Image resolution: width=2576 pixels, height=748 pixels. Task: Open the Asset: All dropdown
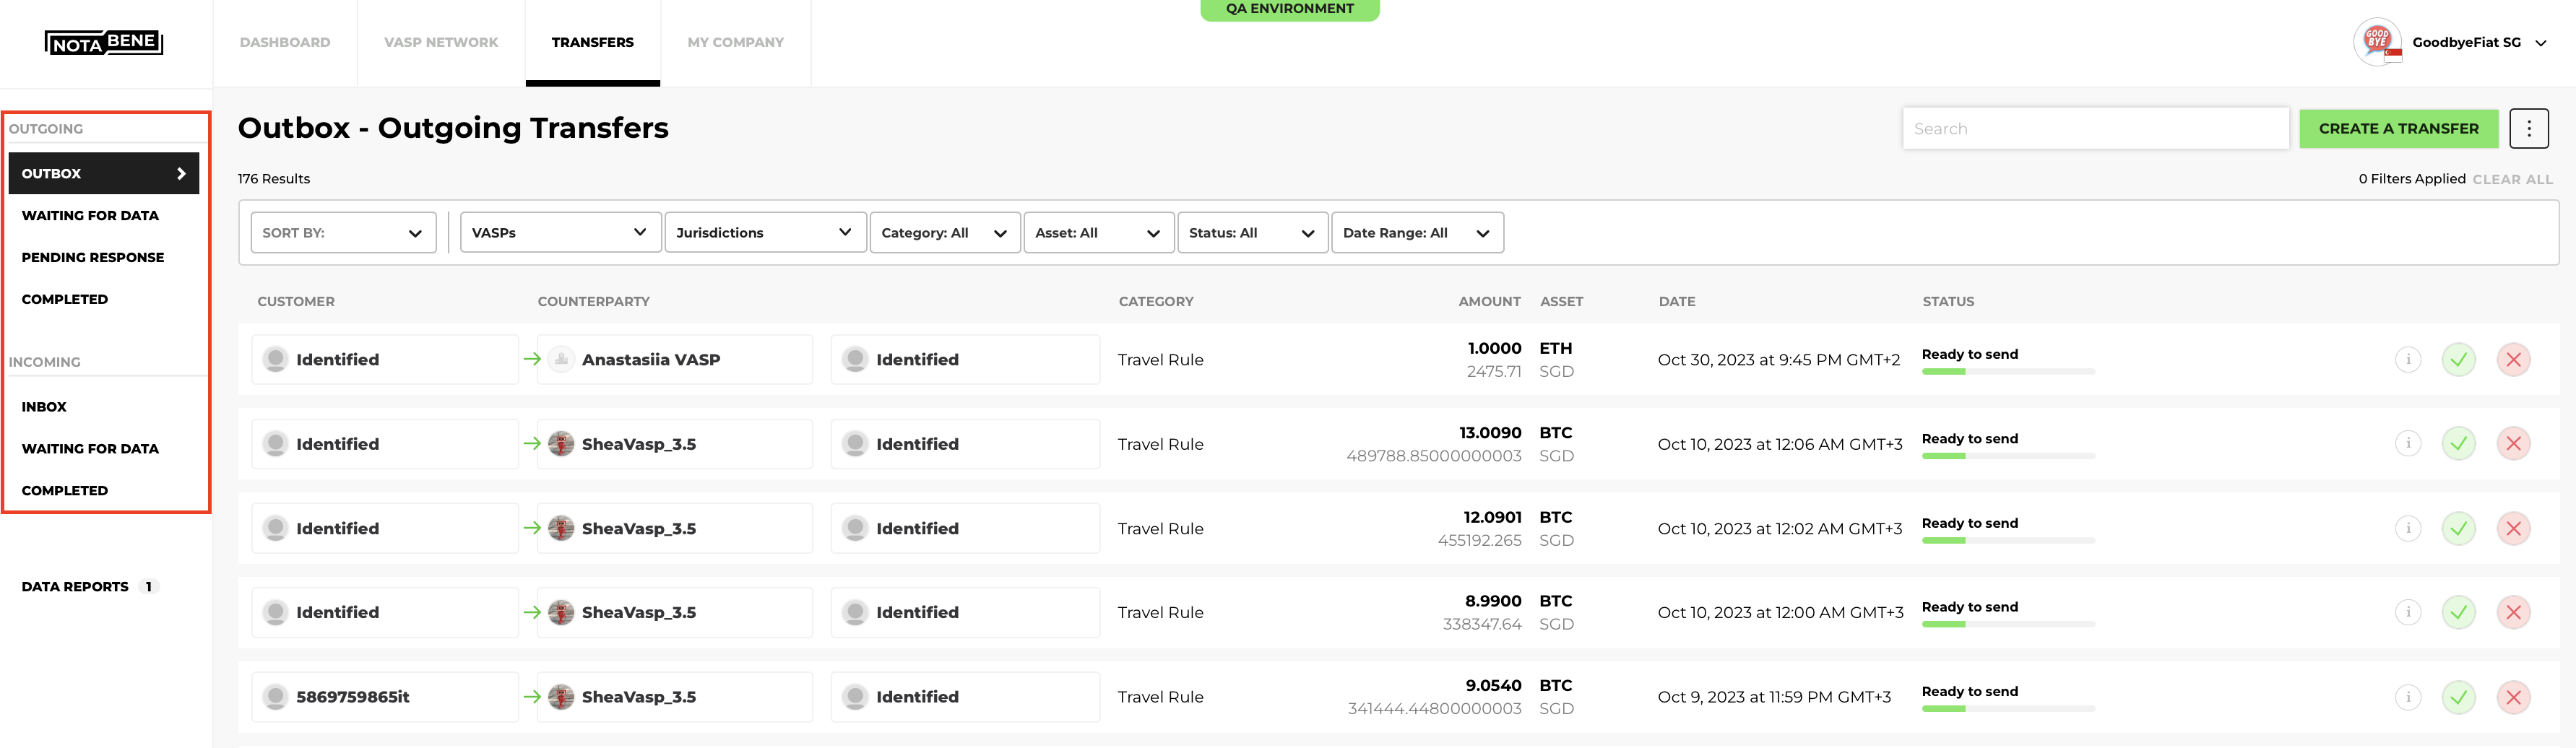1098,232
